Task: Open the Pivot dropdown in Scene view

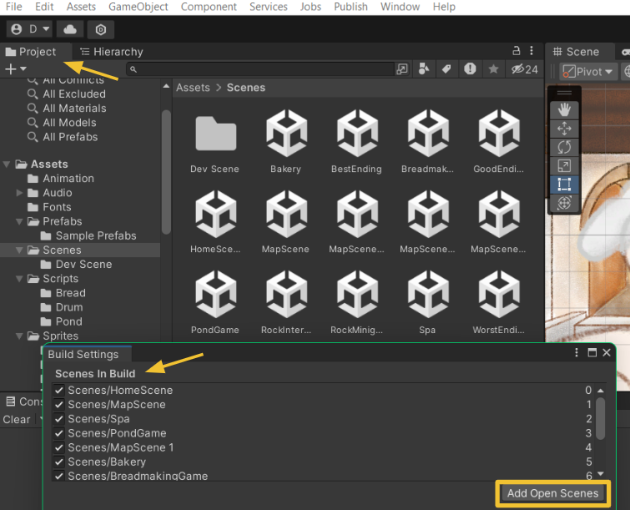Action: 587,72
